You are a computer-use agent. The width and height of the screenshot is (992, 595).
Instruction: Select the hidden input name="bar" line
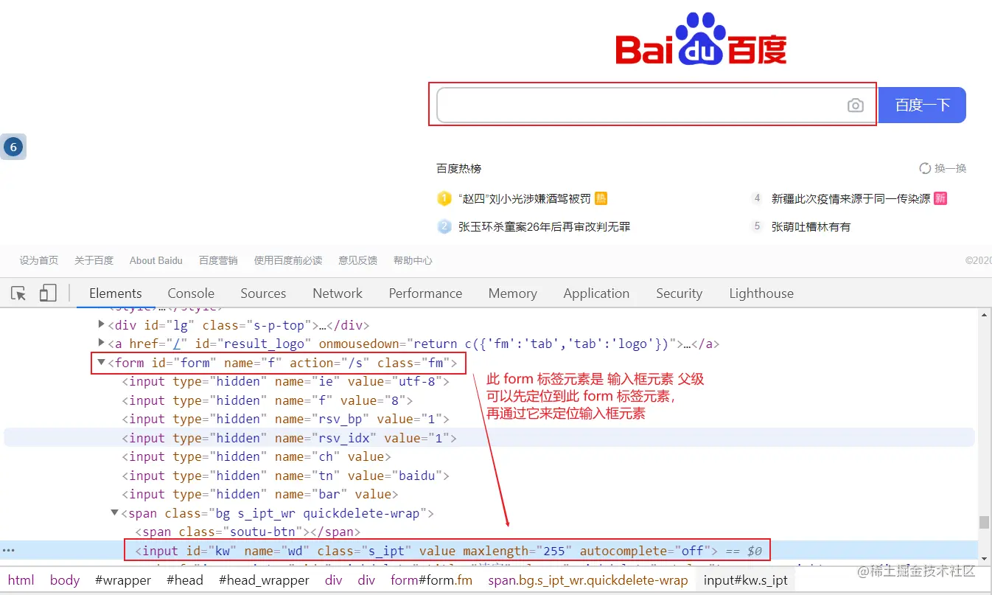(260, 494)
